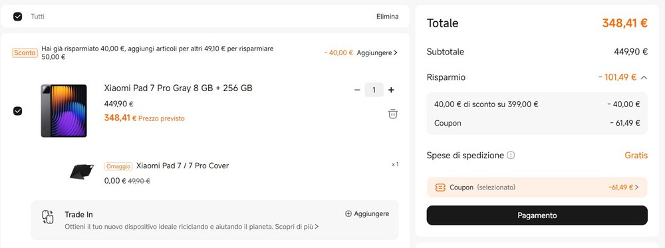Click the trash icon for Xiaomi Pad 7 Pro

(393, 114)
